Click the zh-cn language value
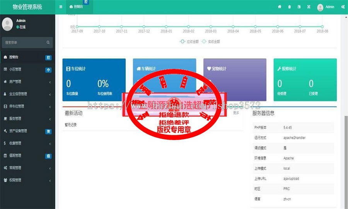Screen dimensions: 348x209 [287, 199]
